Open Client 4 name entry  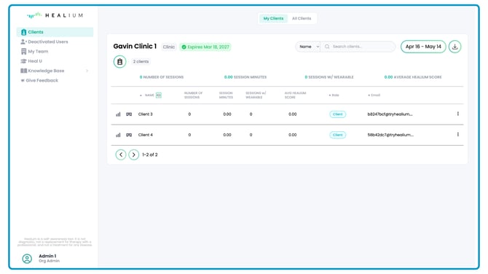(146, 135)
